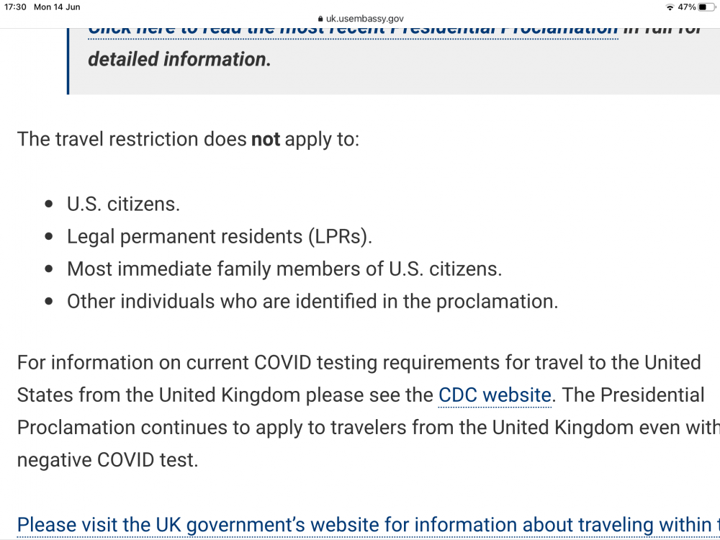Tap the Wi-Fi status icon
Screen dimensions: 720x540
pyautogui.click(x=670, y=7)
